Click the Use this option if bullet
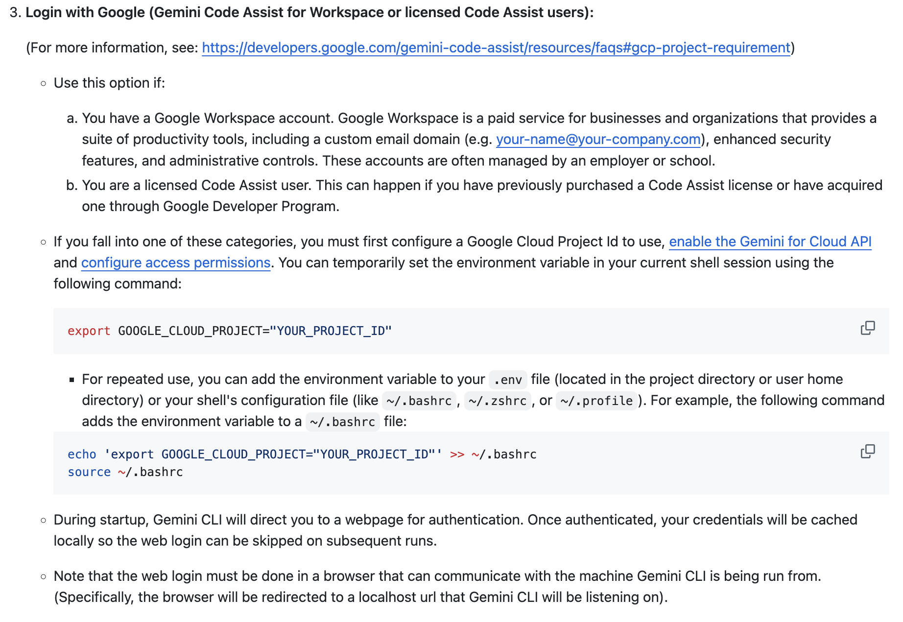 coord(109,82)
